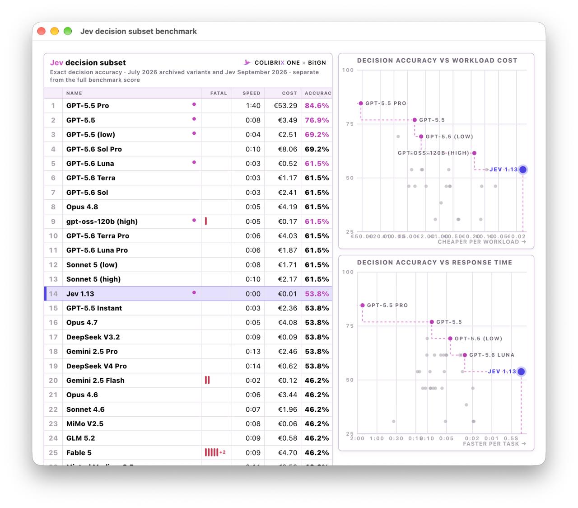Click the red fatal bars for Gemini 2.5 Flash
Image resolution: width=578 pixels, height=508 pixels.
[207, 380]
